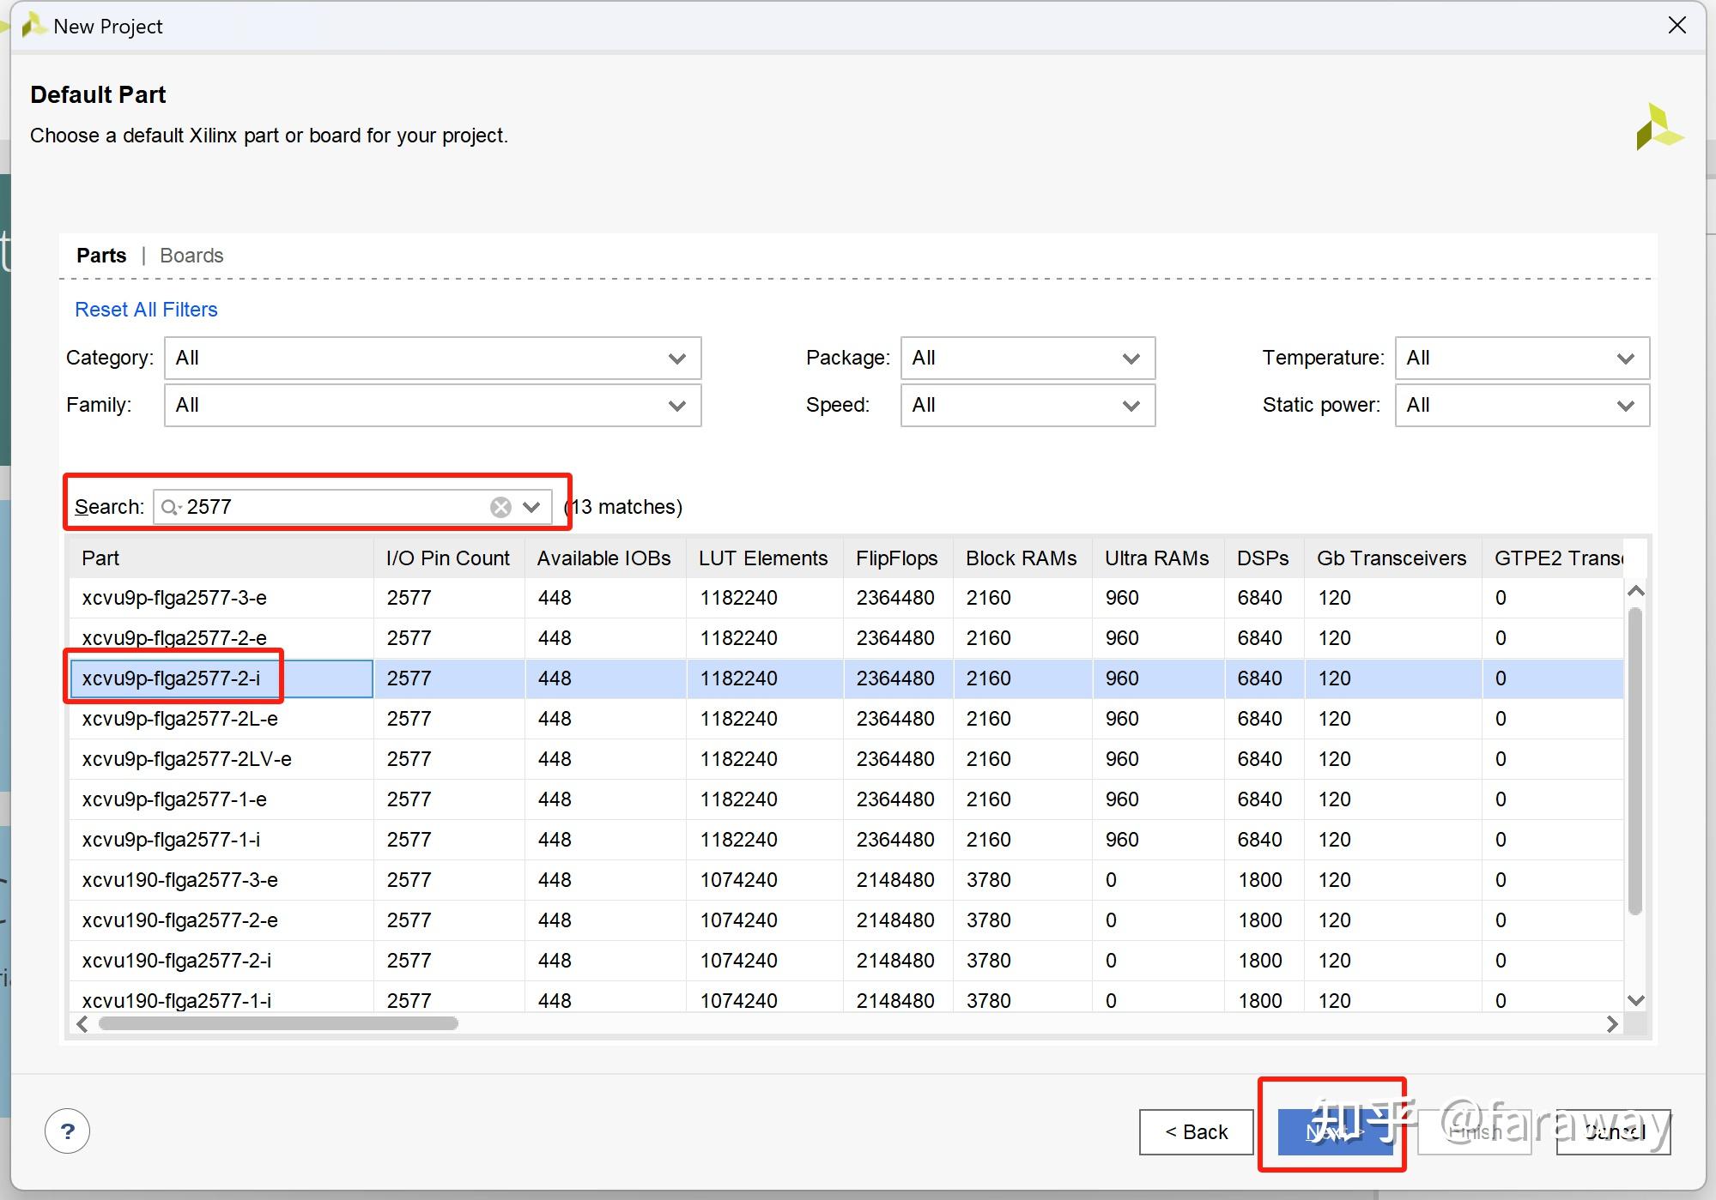Select the Parts tab
The height and width of the screenshot is (1200, 1716).
coord(101,256)
